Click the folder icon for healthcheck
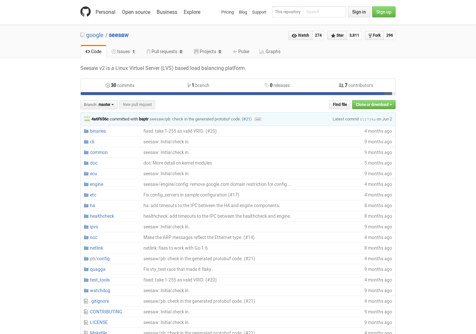 tap(86, 216)
